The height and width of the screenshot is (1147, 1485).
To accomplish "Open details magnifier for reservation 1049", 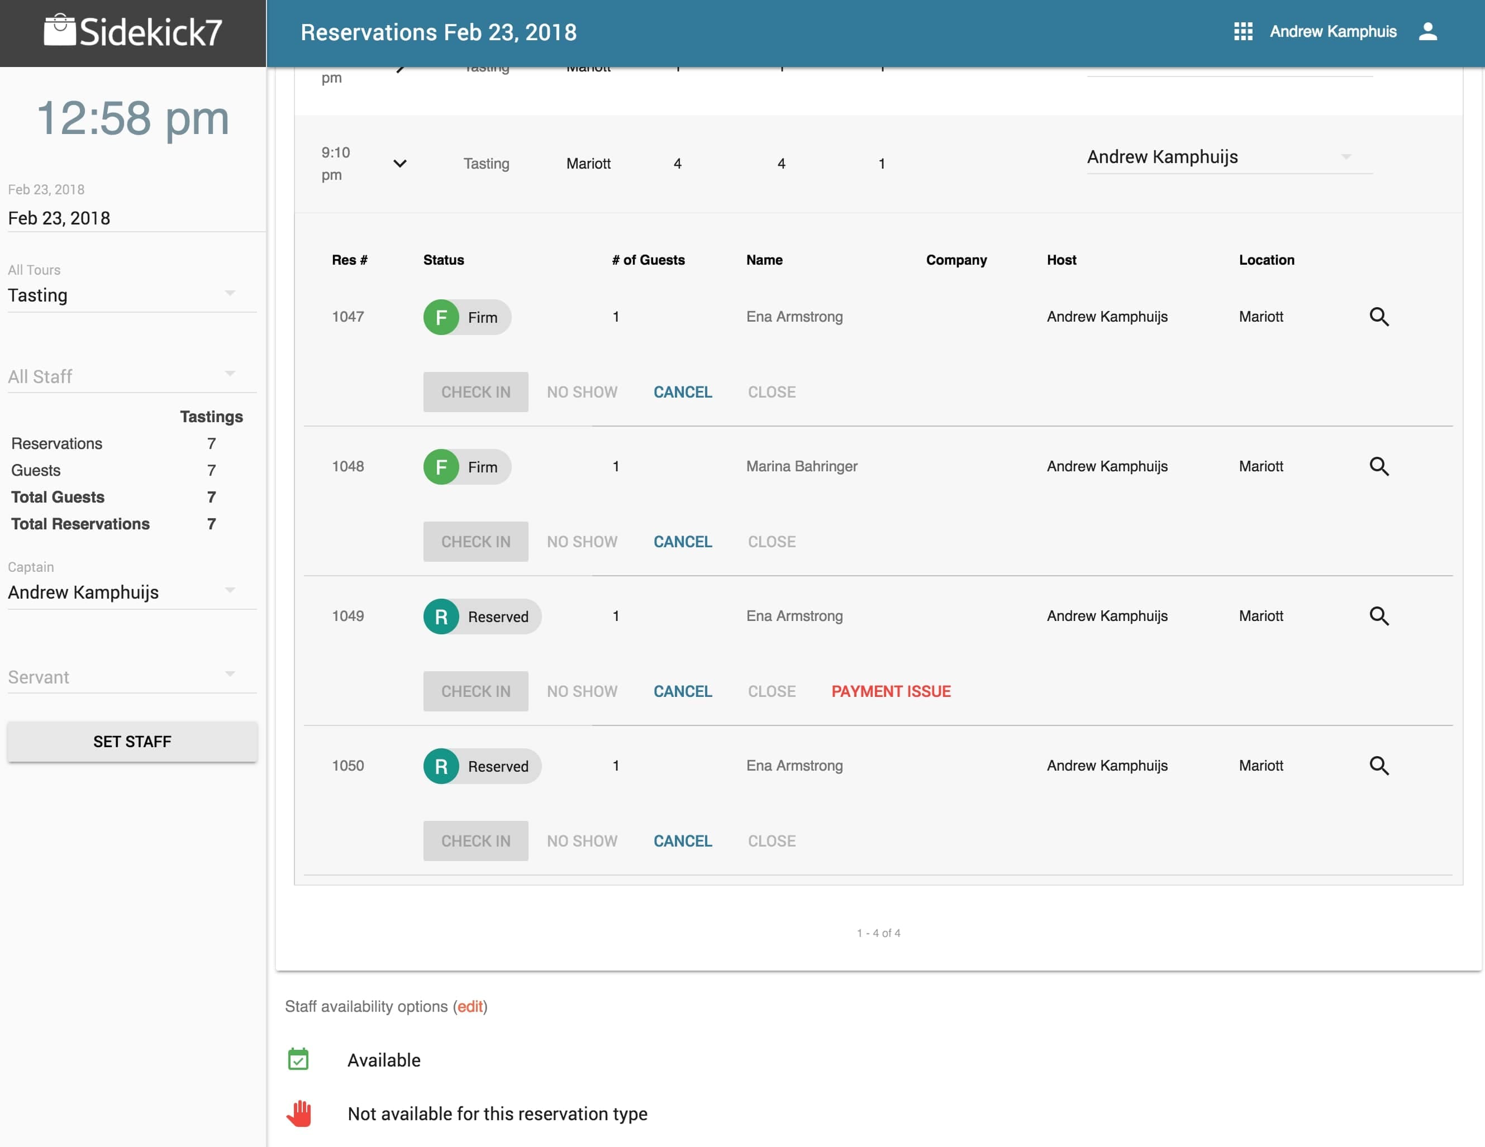I will point(1381,615).
